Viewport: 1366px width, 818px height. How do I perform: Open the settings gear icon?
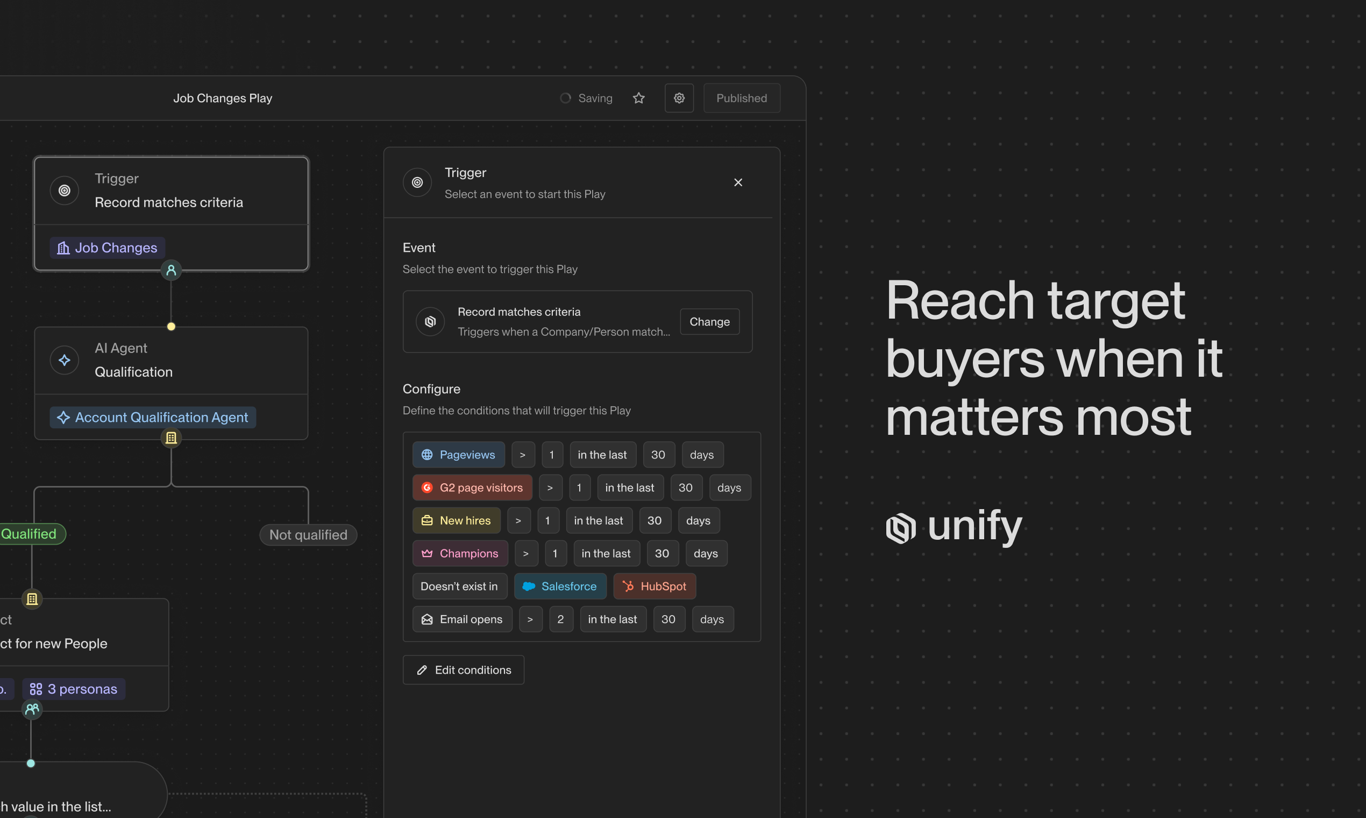679,98
